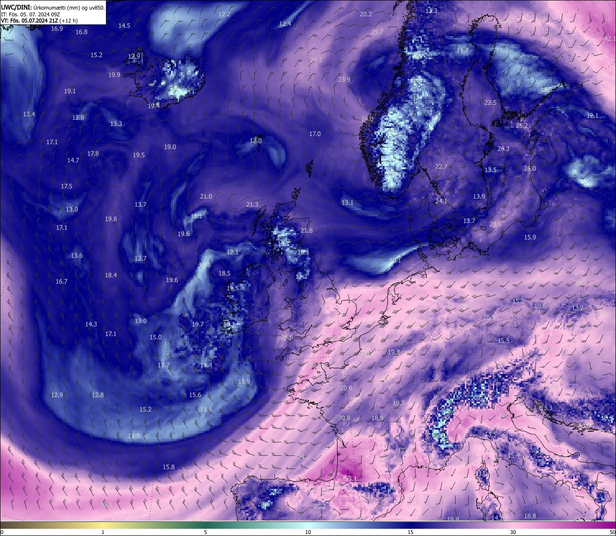Click the map value 18.4

[x=111, y=275]
